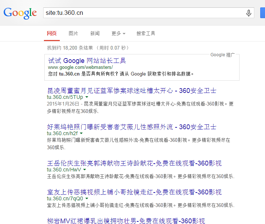
Task: Click the Google 推广 label
Action: [x=223, y=54]
